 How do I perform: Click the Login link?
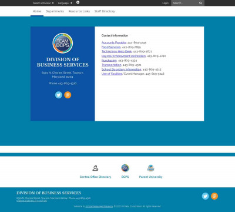pos(165,3)
